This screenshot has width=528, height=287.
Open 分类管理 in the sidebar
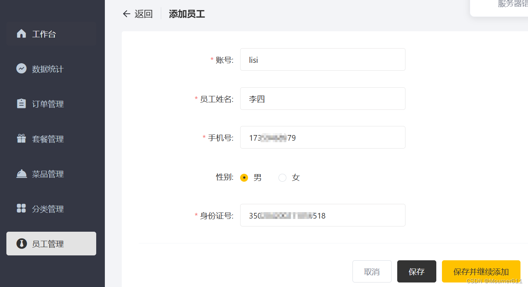tap(51, 209)
